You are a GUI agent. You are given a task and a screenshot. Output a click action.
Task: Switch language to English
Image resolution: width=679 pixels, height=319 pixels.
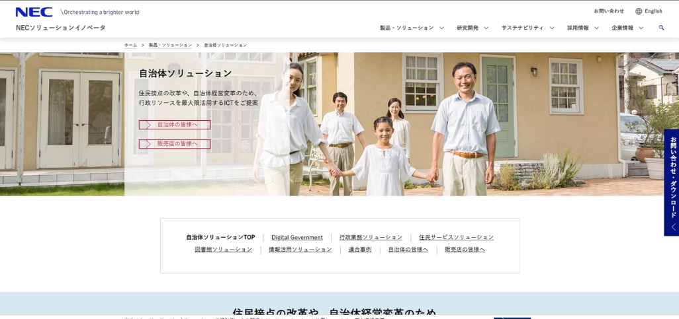(x=653, y=11)
